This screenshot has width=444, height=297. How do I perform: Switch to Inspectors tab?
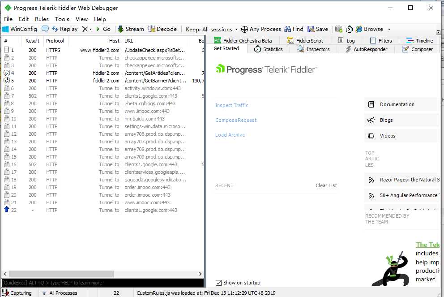(313, 49)
